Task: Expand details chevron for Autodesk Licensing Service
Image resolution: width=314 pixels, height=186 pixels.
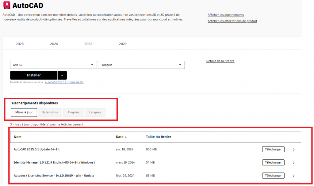Action: 293,176
